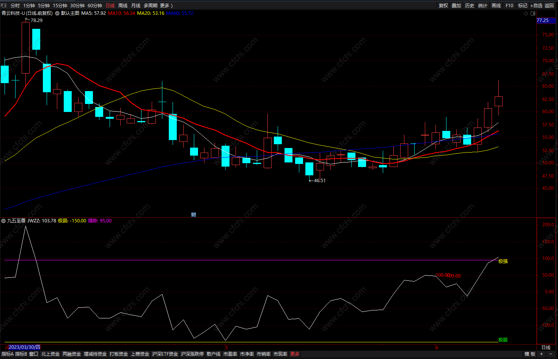The height and width of the screenshot is (359, 558).
Task: Click the 财 financial event marker
Action: [x=193, y=215]
